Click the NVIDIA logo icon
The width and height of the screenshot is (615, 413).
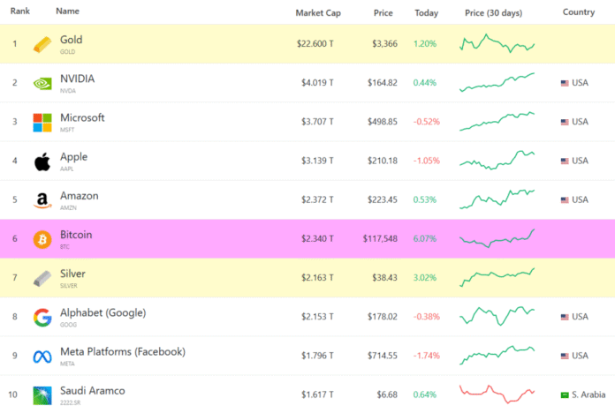tap(42, 83)
